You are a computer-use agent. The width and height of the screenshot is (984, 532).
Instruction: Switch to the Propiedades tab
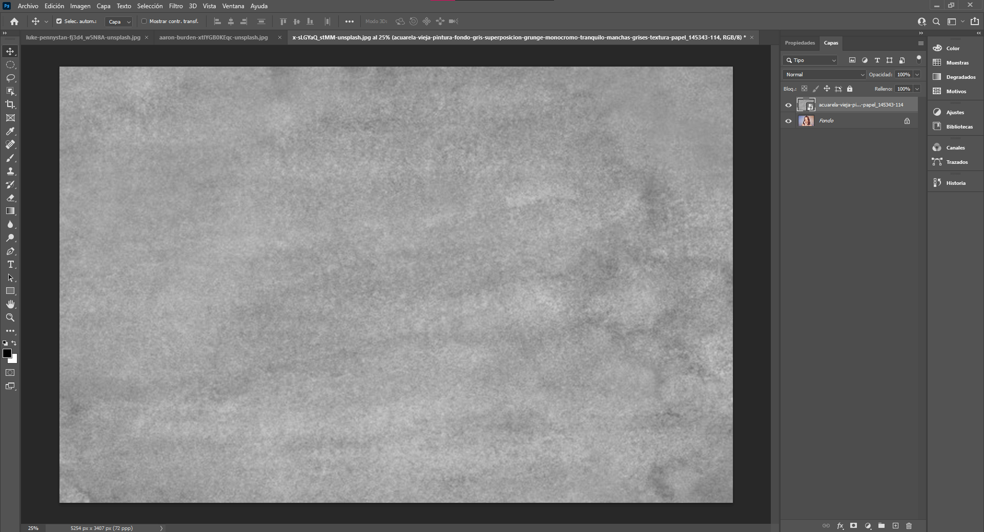coord(799,43)
